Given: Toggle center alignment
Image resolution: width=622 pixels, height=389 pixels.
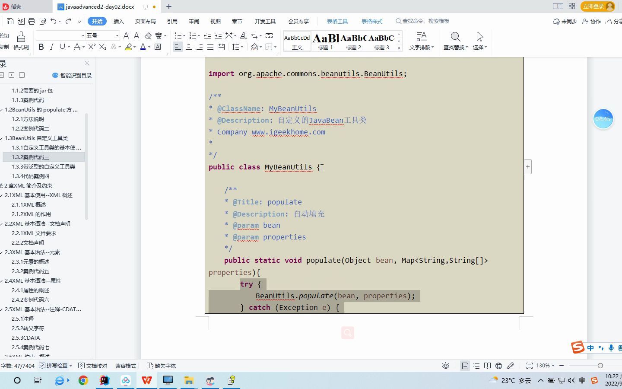Looking at the screenshot, I should coord(189,47).
